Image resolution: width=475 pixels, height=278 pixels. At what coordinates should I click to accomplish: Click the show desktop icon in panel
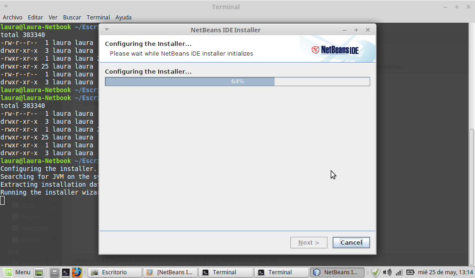[x=39, y=272]
